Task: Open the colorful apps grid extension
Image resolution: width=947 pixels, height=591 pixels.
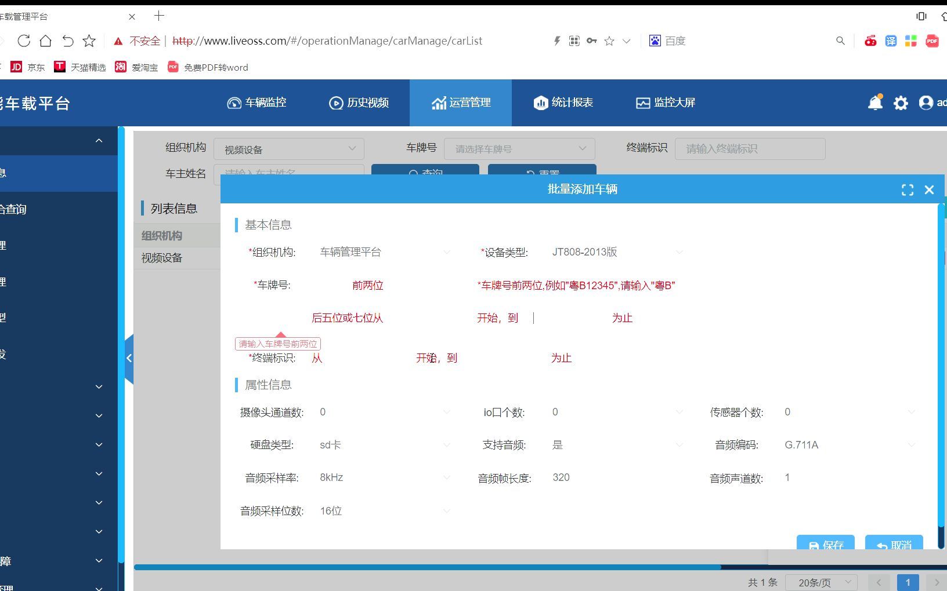Action: (x=911, y=41)
